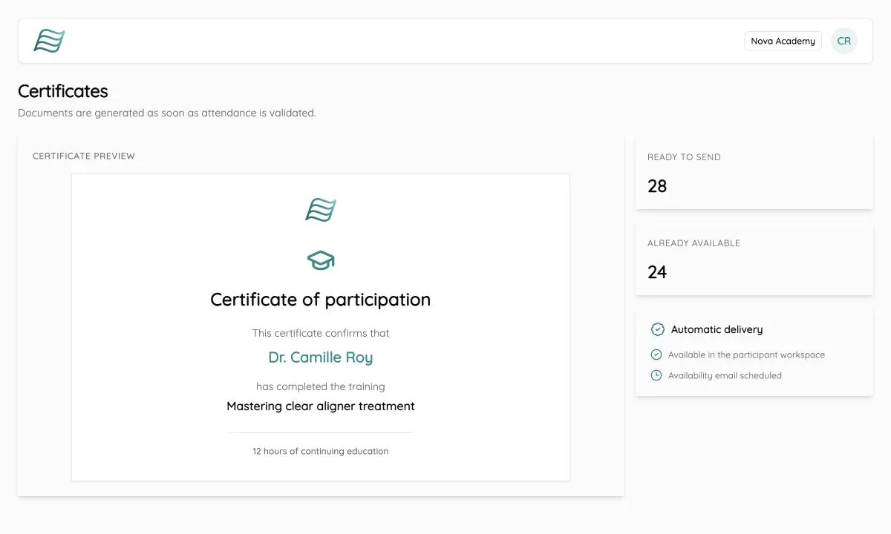
Task: Open the CR user avatar
Action: (x=844, y=41)
